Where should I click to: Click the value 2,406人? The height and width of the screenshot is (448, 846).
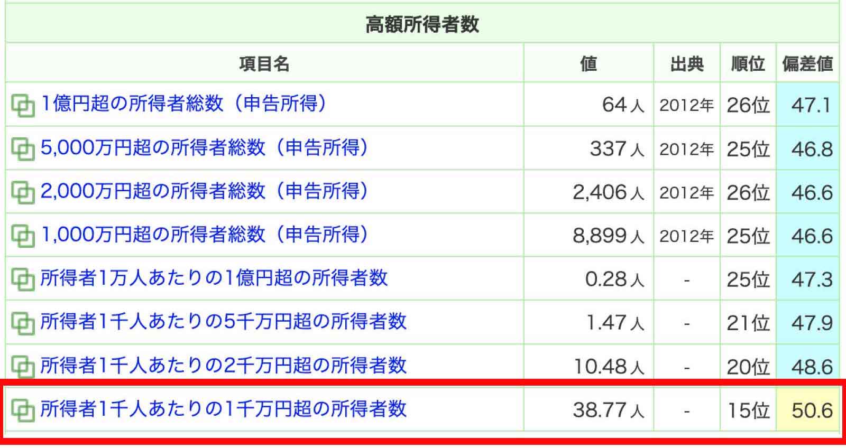pyautogui.click(x=609, y=192)
